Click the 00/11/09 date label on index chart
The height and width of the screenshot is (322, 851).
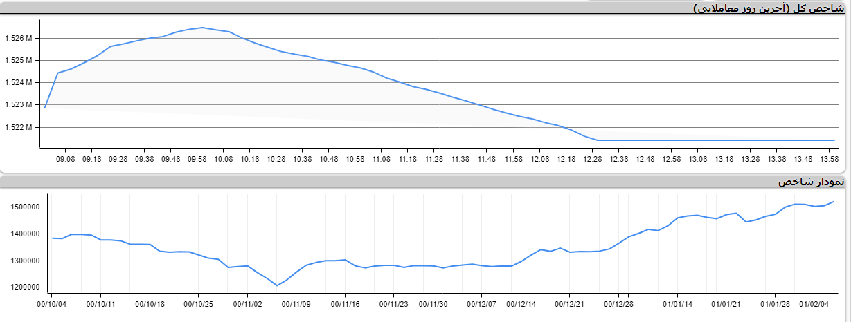(296, 303)
